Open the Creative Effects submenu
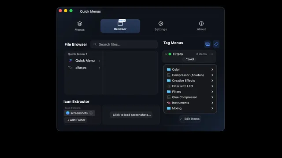The width and height of the screenshot is (282, 158). (190, 81)
